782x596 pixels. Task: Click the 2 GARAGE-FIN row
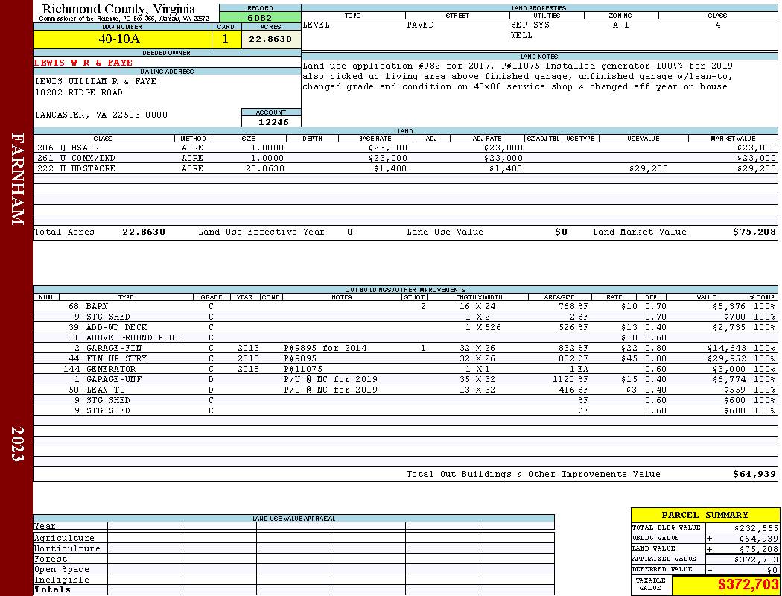pyautogui.click(x=405, y=348)
